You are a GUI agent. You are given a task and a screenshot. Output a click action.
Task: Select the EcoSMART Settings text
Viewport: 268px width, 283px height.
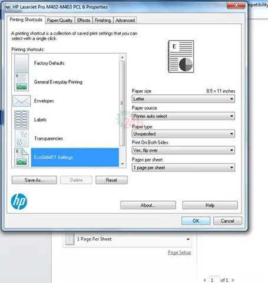pos(54,157)
